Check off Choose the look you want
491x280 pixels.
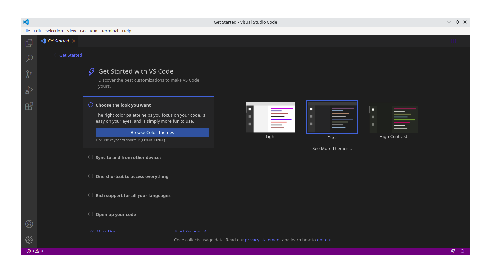(x=91, y=105)
